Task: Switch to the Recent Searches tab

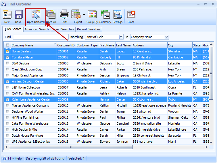Action: 89,29
